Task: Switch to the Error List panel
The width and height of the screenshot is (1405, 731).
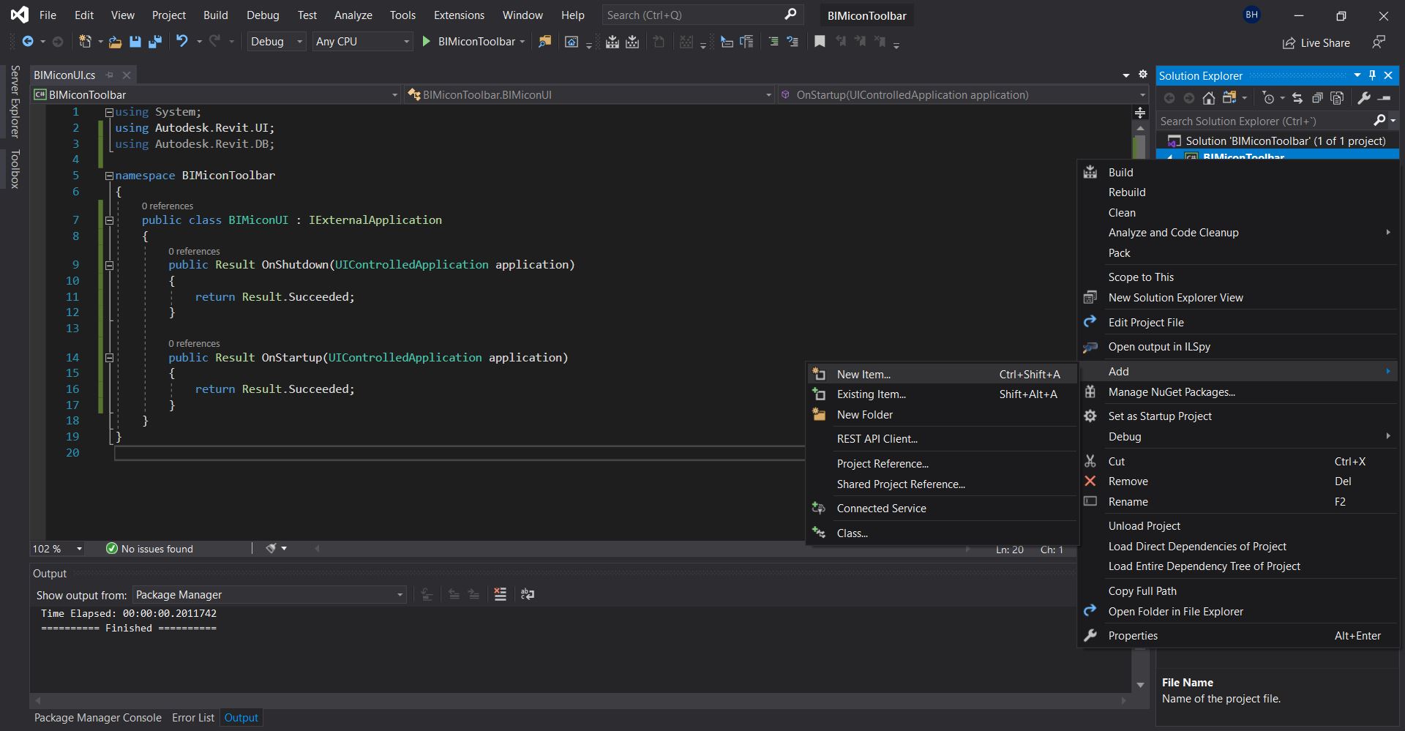Action: pos(192,717)
